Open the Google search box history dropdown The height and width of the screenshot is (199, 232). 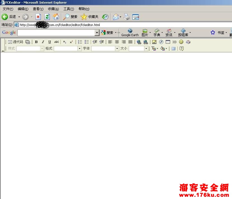[x=97, y=33]
